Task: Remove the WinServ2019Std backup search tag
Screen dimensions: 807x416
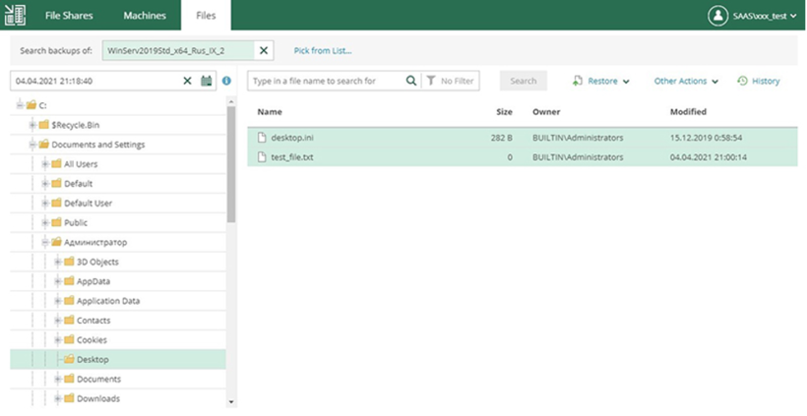Action: point(263,50)
